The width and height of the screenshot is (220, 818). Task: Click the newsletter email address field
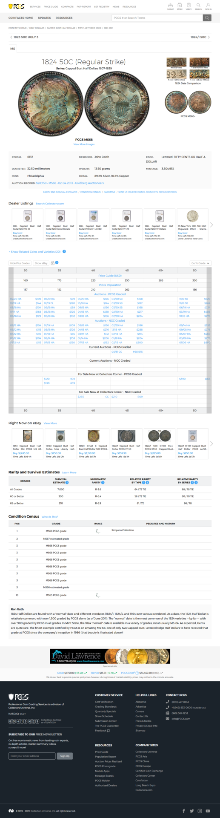32,756
